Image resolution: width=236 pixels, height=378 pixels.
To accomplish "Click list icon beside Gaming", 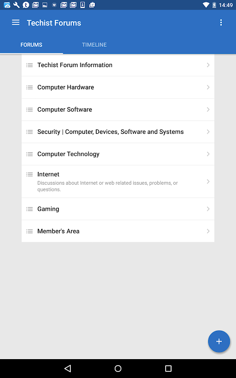I will [29, 209].
